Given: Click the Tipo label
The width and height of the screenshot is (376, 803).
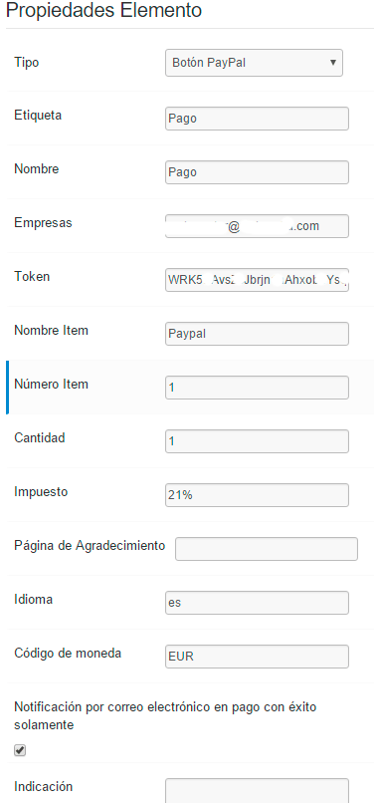Looking at the screenshot, I should pyautogui.click(x=27, y=63).
